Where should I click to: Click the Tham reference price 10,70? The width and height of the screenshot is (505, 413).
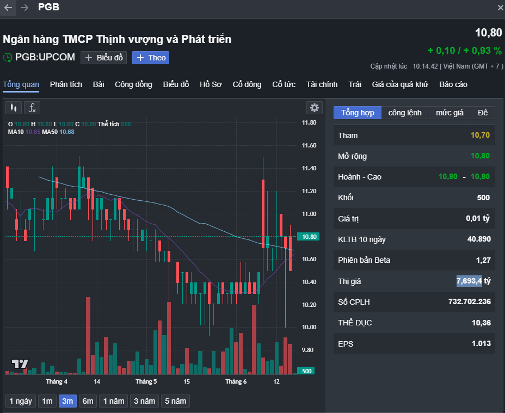point(480,135)
